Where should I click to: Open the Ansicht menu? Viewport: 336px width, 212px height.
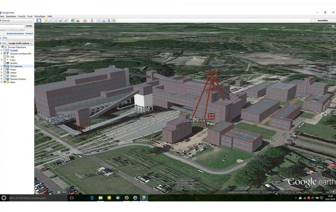click(22, 16)
